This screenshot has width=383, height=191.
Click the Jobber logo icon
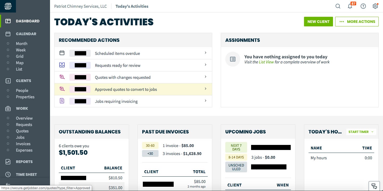click(8, 6)
